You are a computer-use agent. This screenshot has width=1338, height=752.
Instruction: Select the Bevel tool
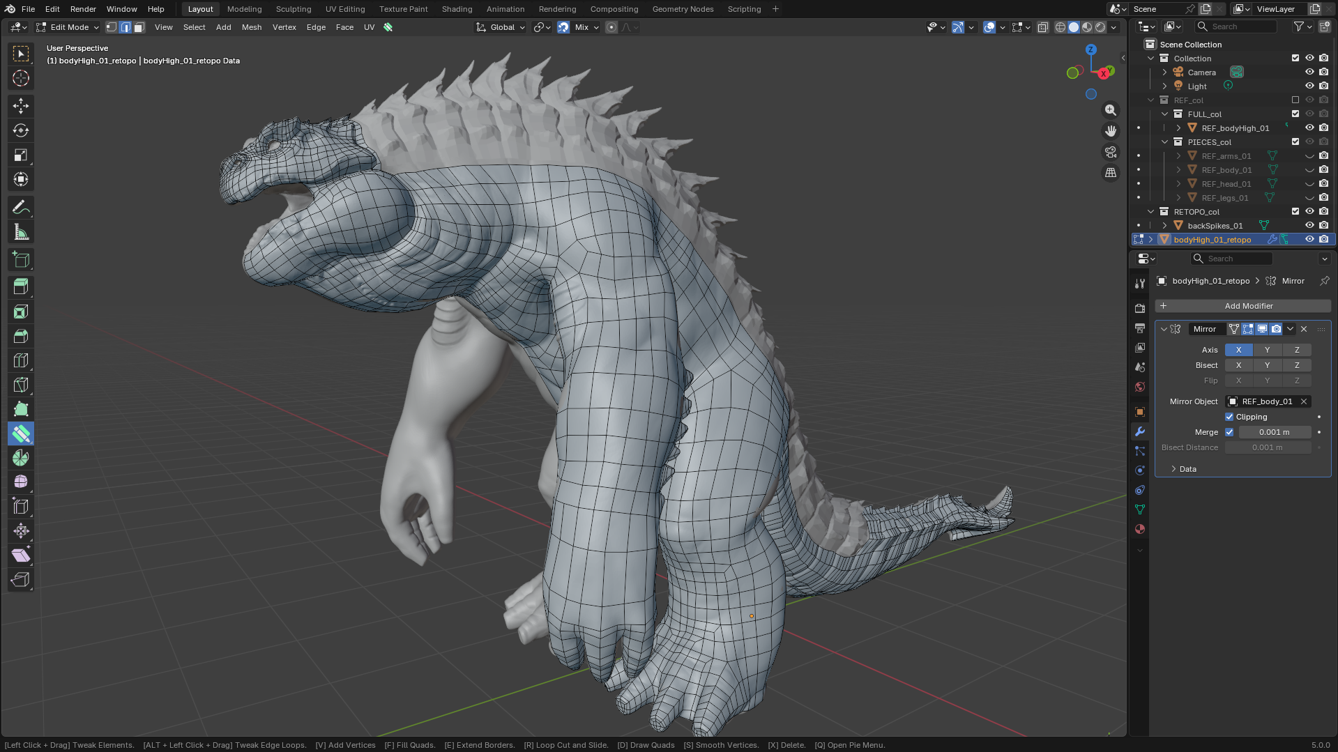coord(21,336)
